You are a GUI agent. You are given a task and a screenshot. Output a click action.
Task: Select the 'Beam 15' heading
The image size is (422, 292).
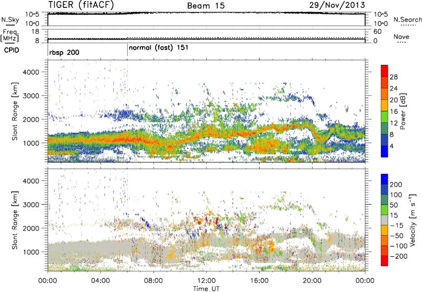(x=206, y=6)
